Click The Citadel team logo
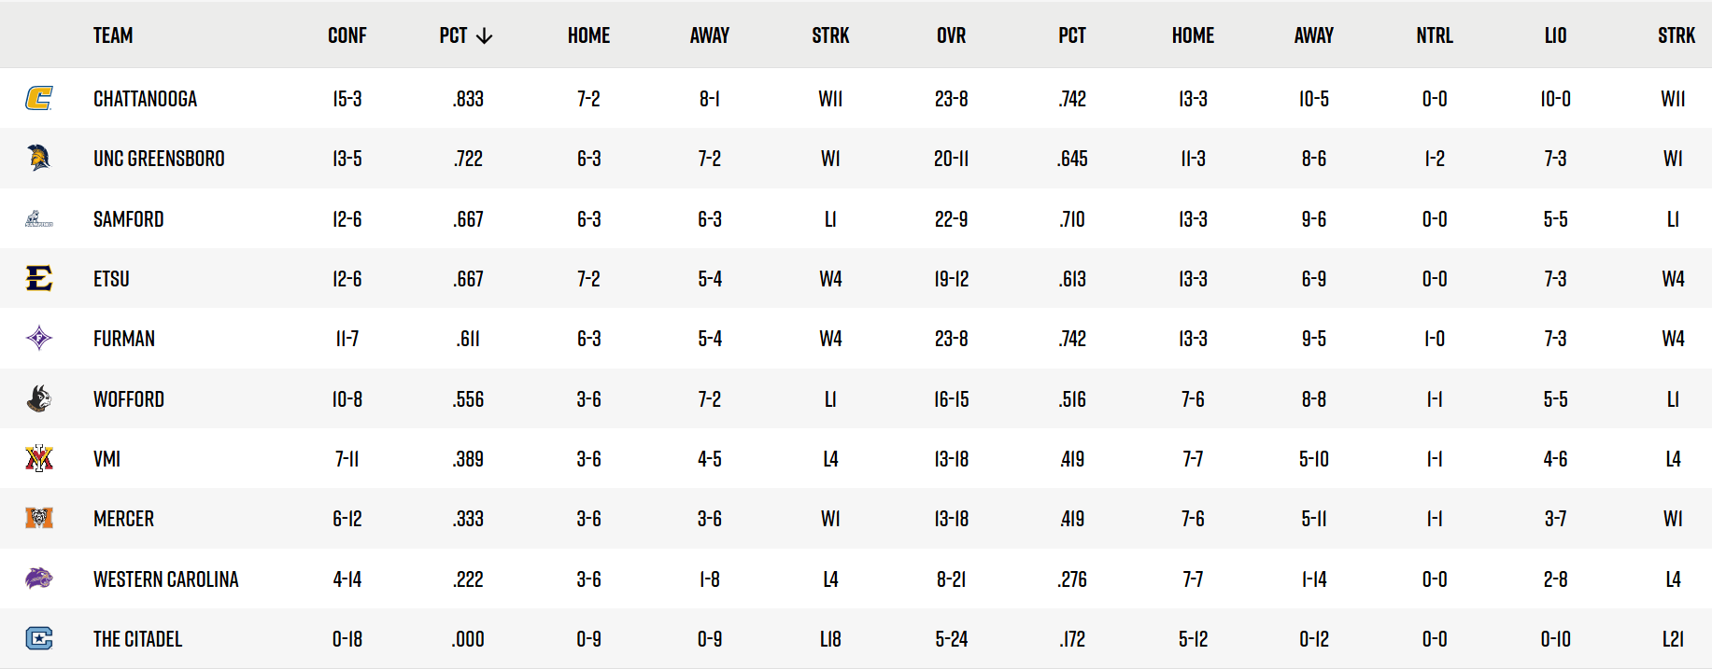 pyautogui.click(x=39, y=638)
